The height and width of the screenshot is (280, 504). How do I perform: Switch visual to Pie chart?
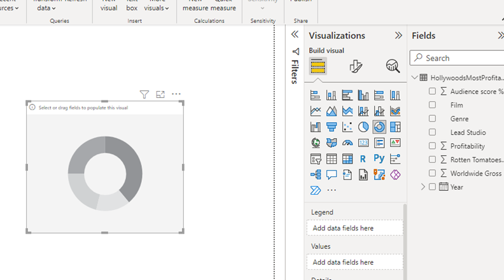coord(363,127)
